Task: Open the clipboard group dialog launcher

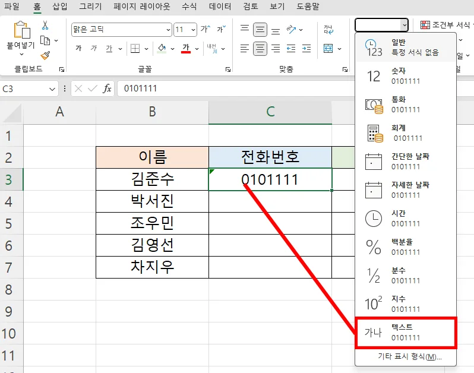Action: click(x=62, y=69)
